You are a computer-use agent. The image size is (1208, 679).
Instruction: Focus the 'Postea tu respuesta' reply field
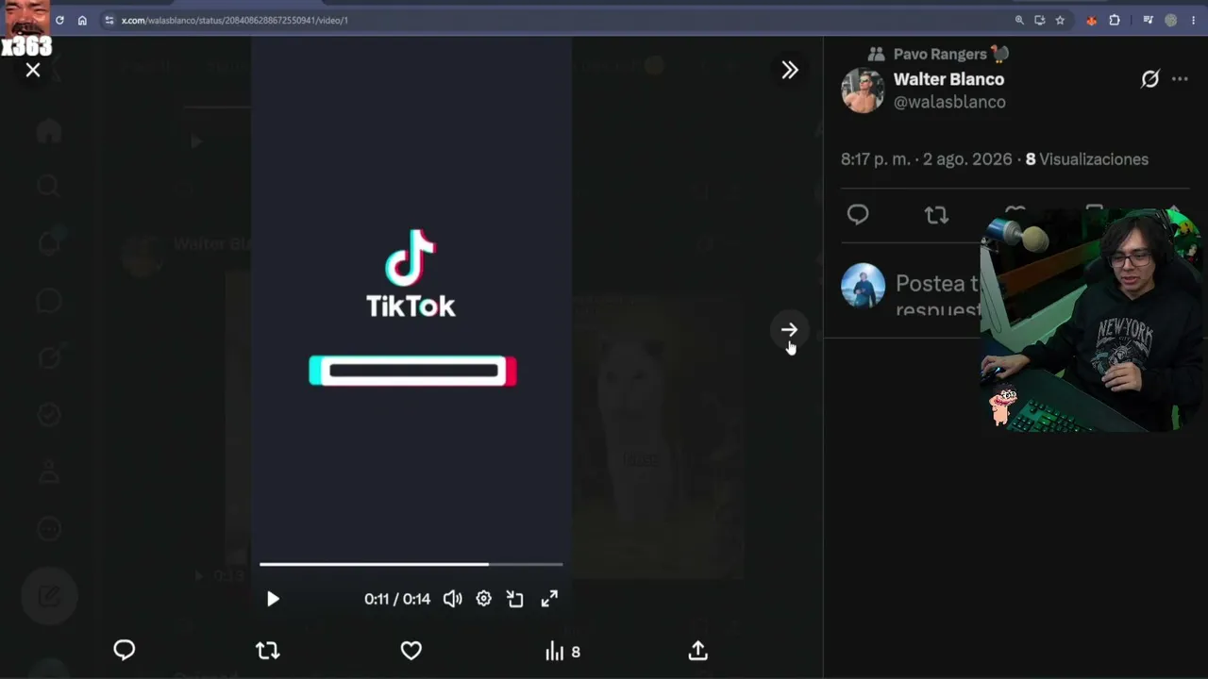tap(938, 295)
